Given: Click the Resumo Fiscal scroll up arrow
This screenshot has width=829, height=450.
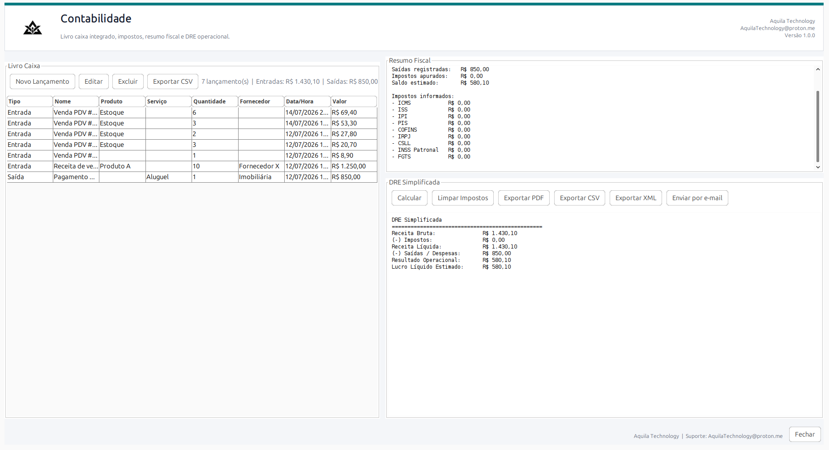Looking at the screenshot, I should 818,69.
